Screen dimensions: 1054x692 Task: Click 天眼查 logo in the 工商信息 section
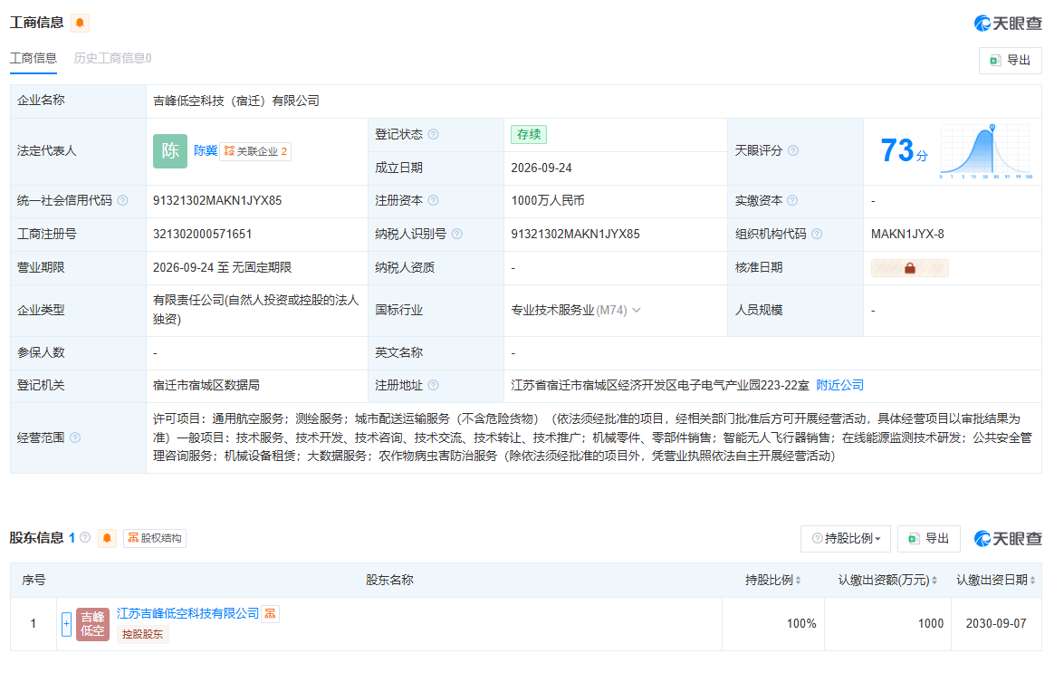(1008, 24)
